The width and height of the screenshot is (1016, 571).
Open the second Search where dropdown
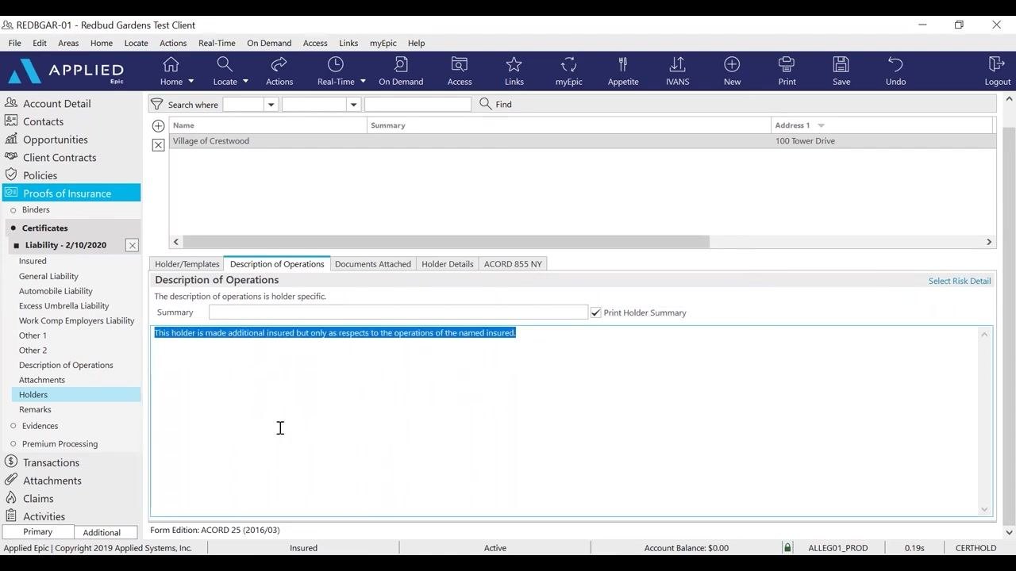pyautogui.click(x=353, y=105)
